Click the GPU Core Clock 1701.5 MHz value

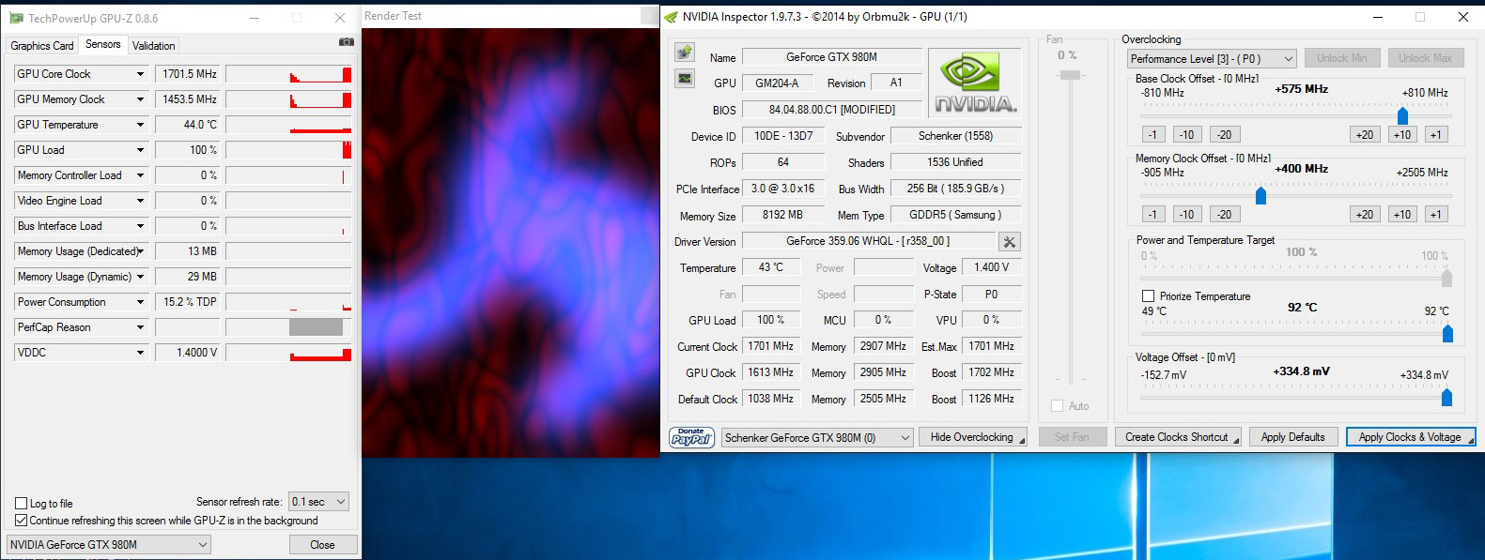(x=189, y=74)
